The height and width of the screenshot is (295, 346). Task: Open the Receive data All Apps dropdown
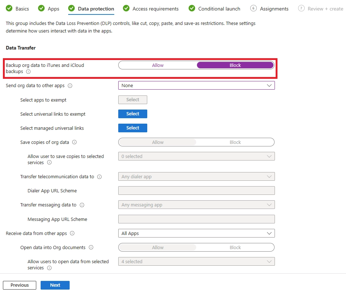pyautogui.click(x=196, y=233)
